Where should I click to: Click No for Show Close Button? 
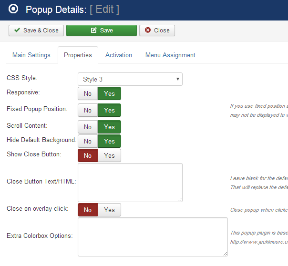tap(88, 155)
